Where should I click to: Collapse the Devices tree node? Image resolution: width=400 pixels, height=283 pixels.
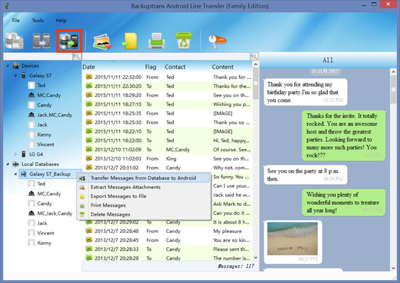[x=8, y=66]
